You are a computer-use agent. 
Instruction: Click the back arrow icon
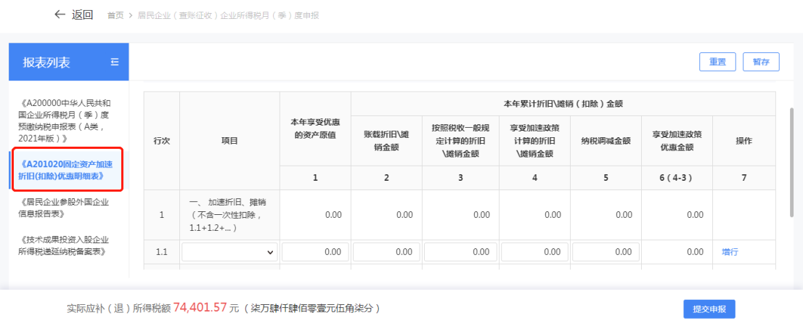pyautogui.click(x=60, y=15)
